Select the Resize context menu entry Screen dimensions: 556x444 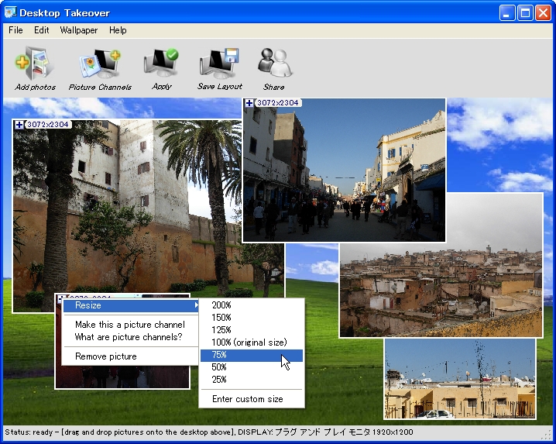(131, 305)
